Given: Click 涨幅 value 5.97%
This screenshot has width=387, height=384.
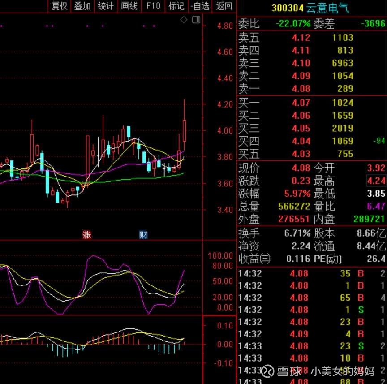Looking at the screenshot, I should pyautogui.click(x=297, y=194).
